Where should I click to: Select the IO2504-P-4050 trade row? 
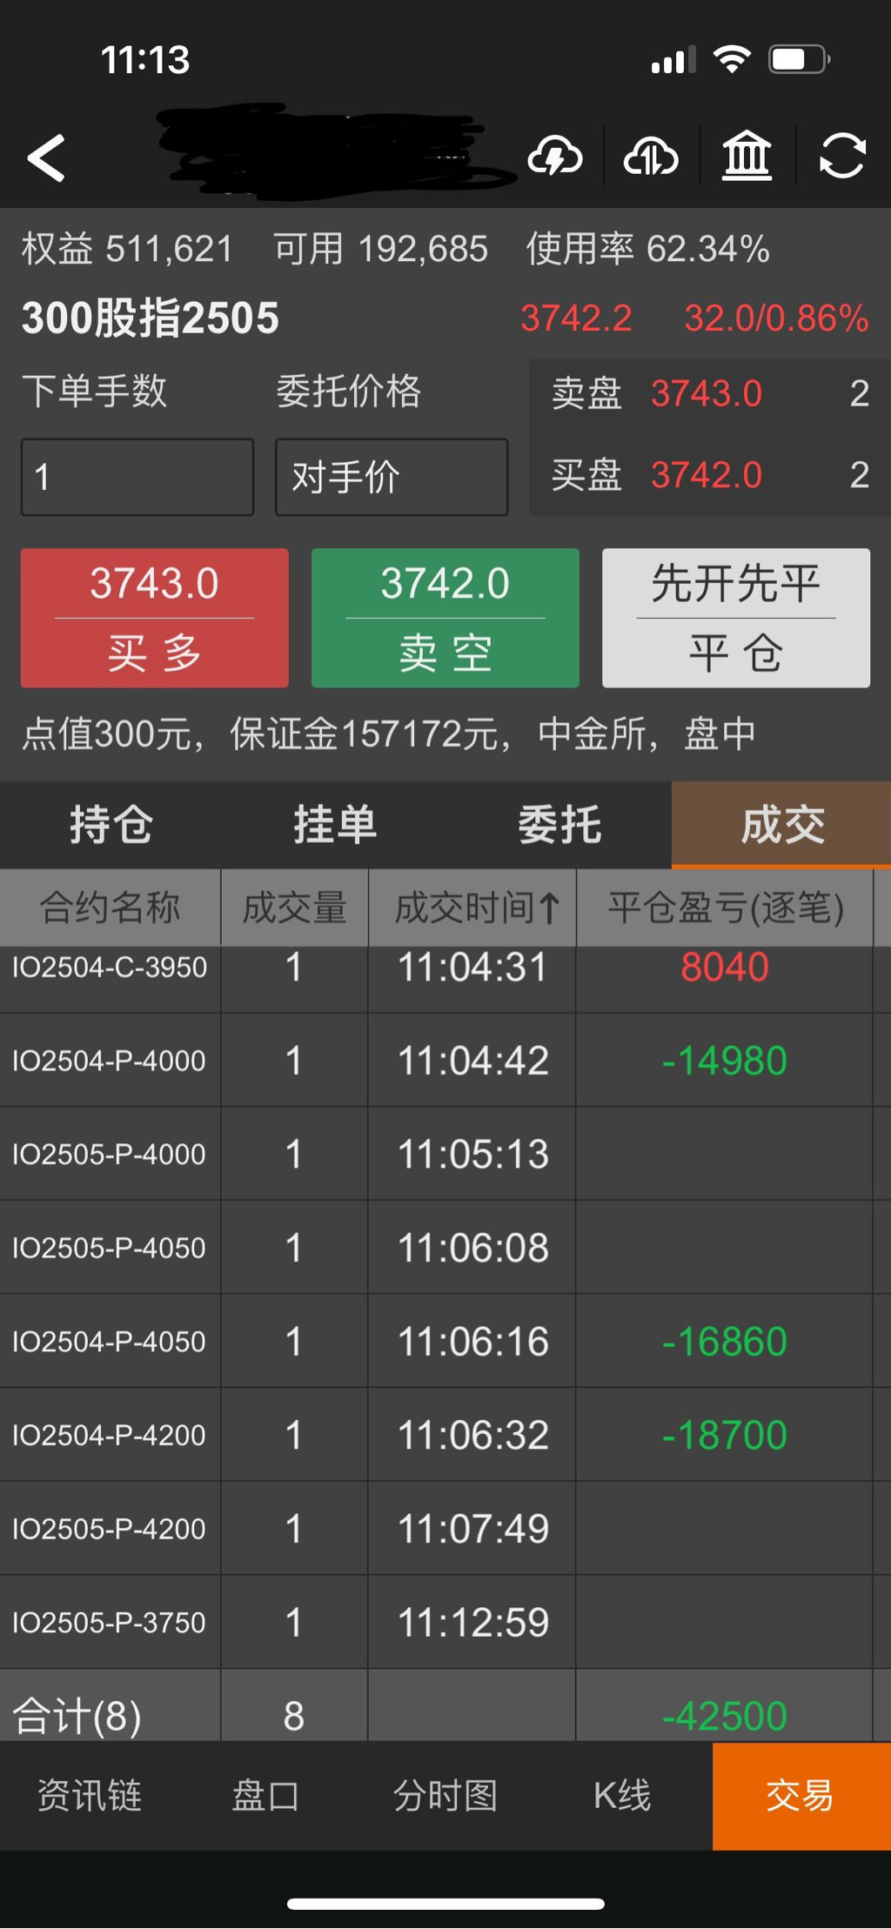(x=445, y=1341)
